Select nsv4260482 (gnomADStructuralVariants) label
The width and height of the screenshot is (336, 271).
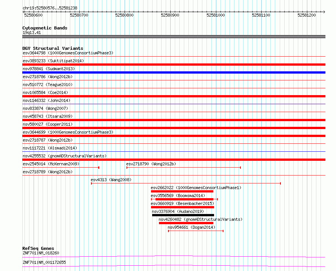point(200,219)
